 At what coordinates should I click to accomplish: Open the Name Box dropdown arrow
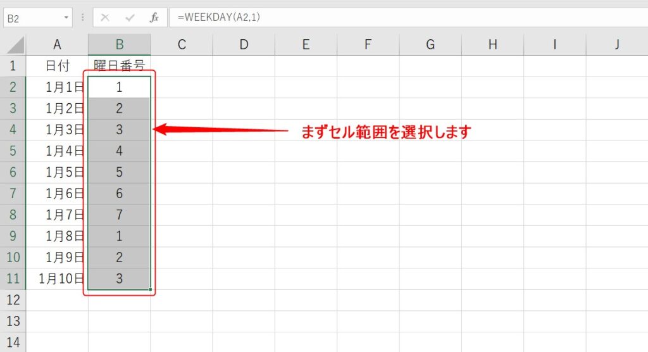coord(66,18)
